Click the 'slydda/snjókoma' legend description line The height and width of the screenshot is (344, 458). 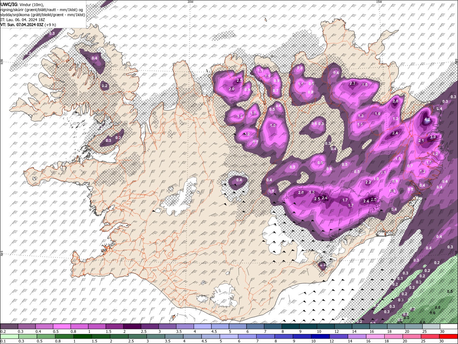[43, 14]
